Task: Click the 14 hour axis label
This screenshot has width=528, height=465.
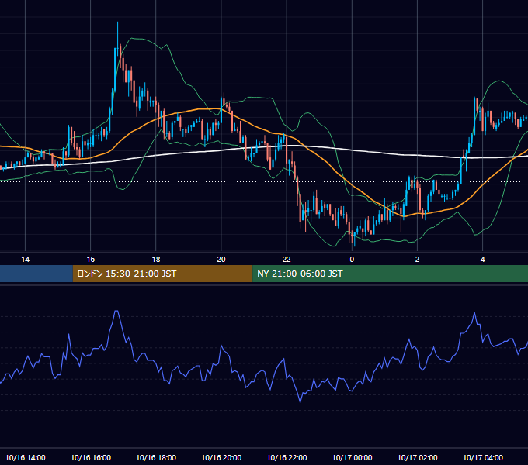Action: pyautogui.click(x=26, y=260)
